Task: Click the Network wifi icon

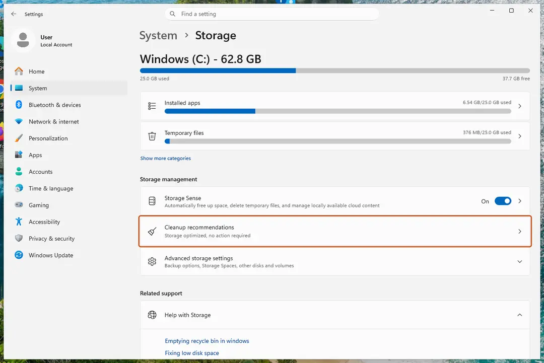Action: point(19,121)
